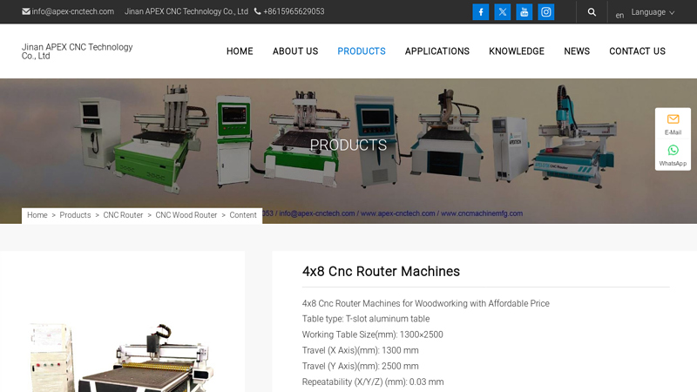The height and width of the screenshot is (392, 697).
Task: Click the info@apex-cnctech.com email link
Action: click(73, 11)
